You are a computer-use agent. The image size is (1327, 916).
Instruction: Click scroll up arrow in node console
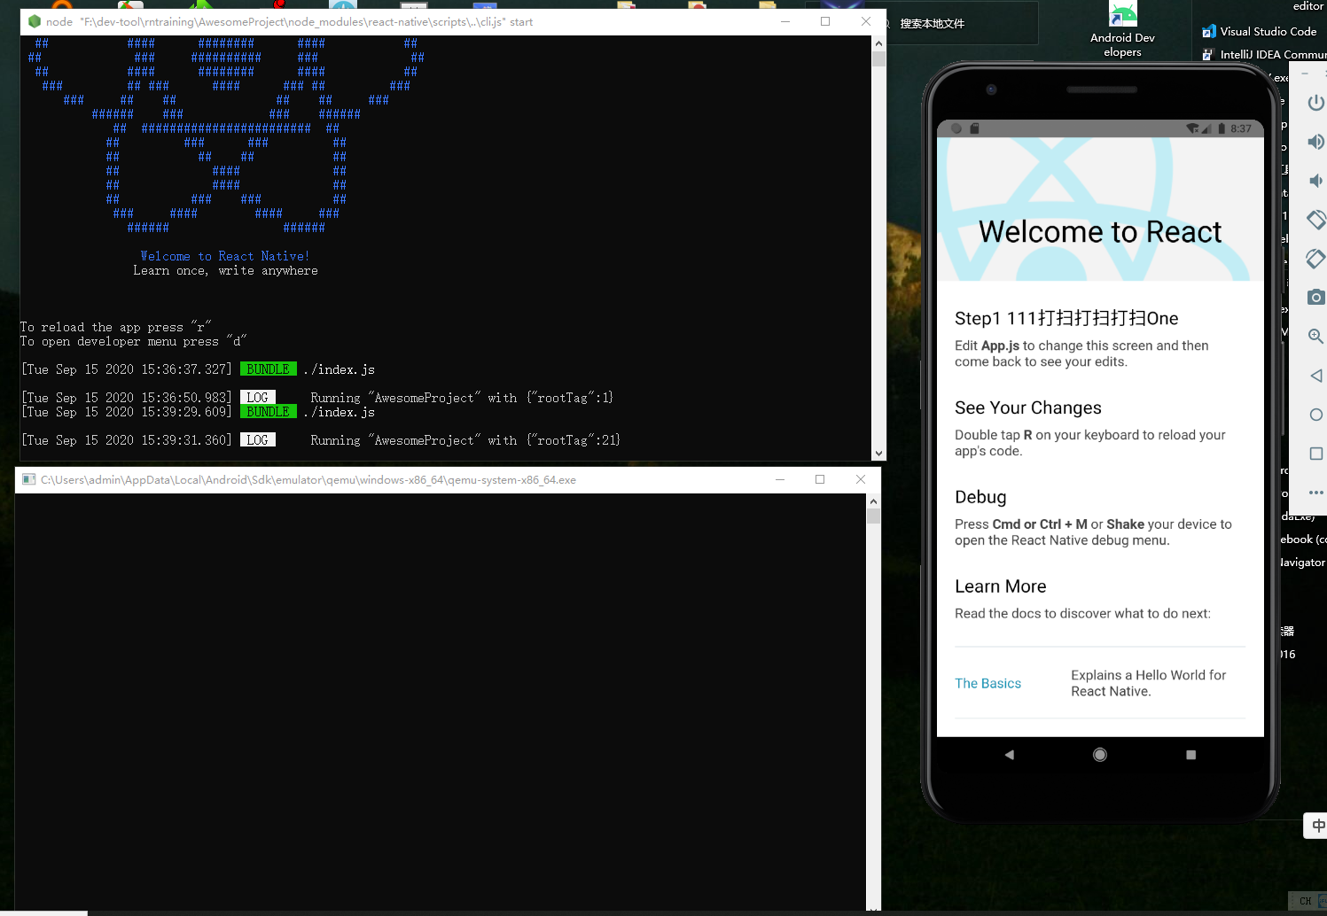[878, 43]
